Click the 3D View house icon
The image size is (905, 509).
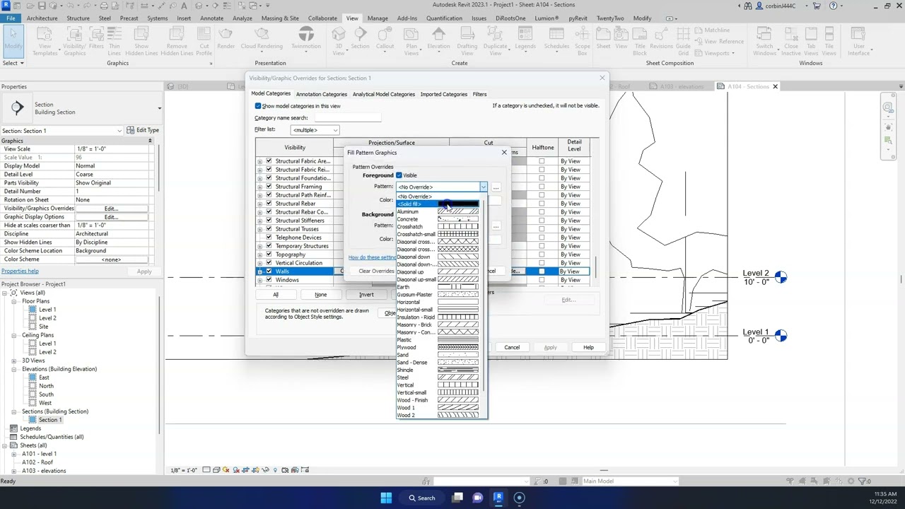[x=339, y=40]
